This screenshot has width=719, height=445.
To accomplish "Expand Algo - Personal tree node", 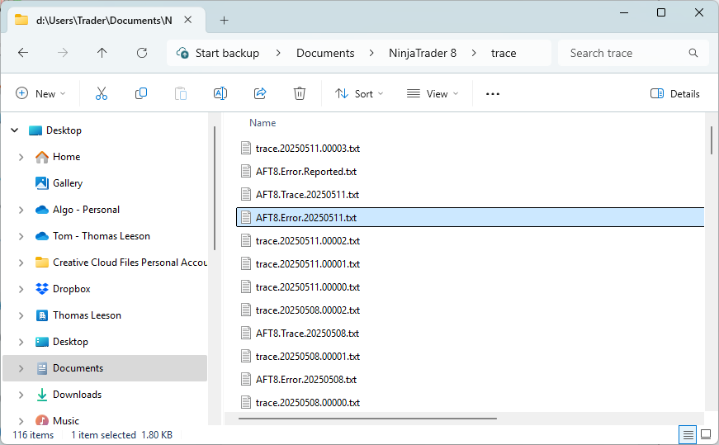I will coord(21,210).
